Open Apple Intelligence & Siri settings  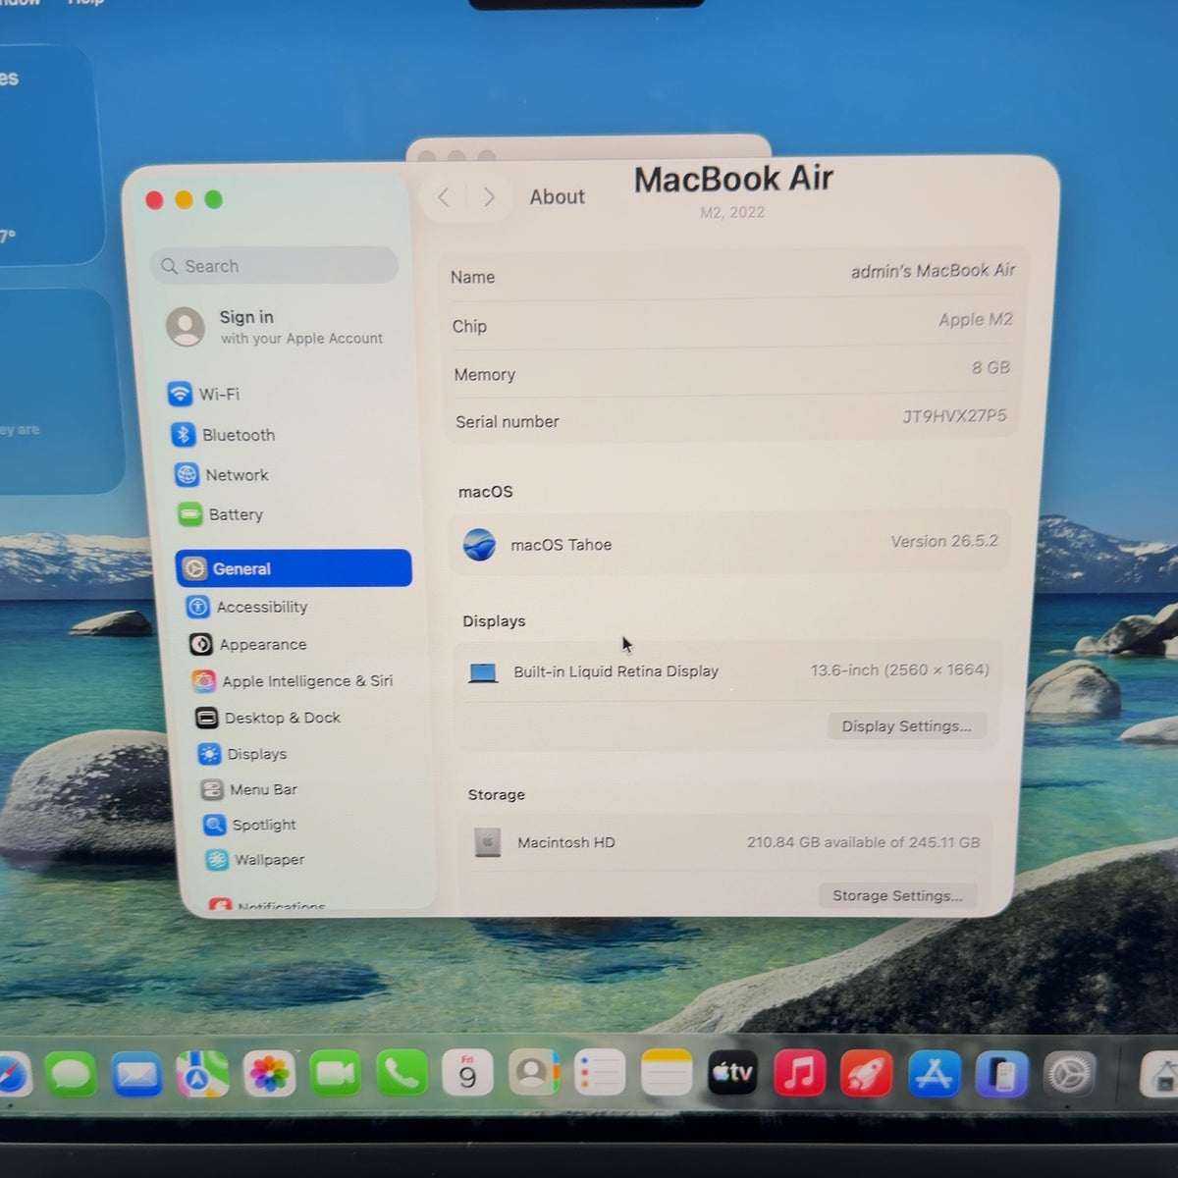[x=293, y=680]
